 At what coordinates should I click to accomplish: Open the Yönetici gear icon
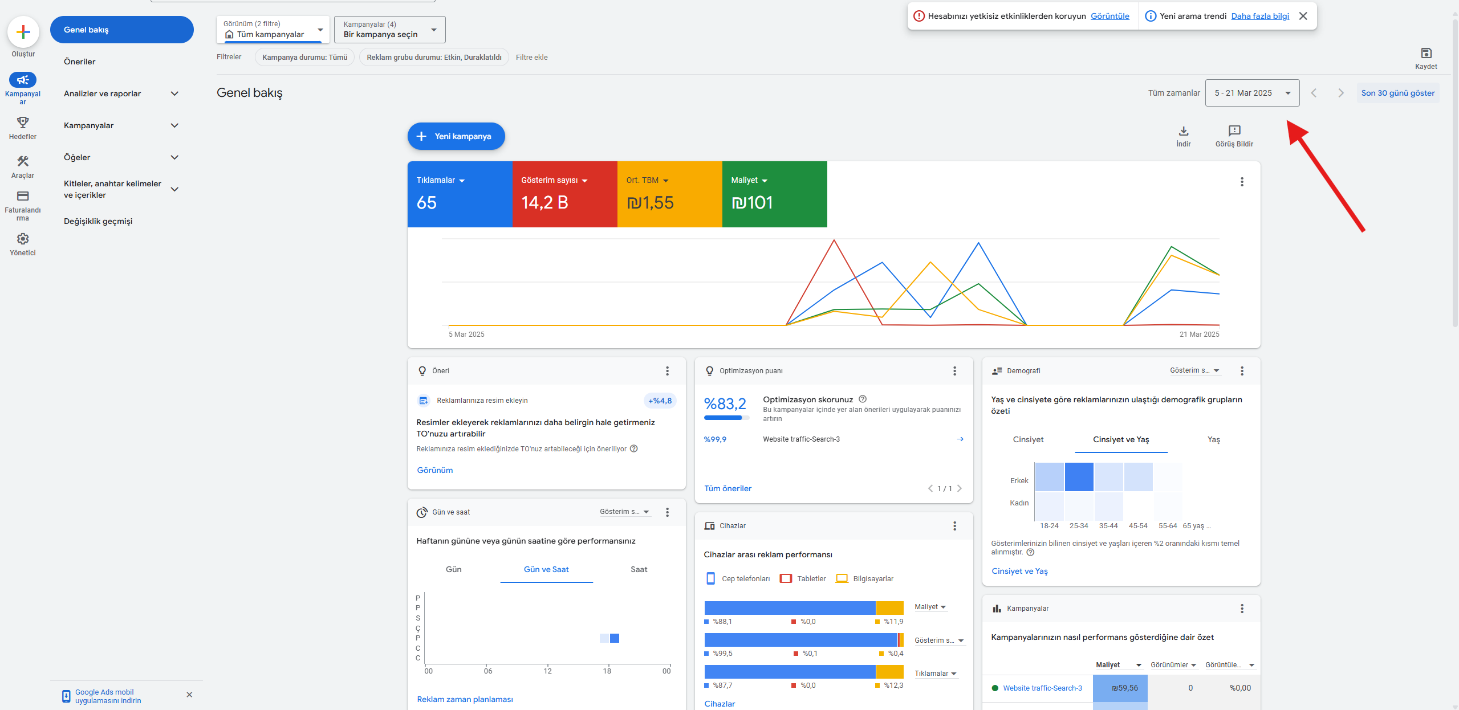click(x=23, y=239)
